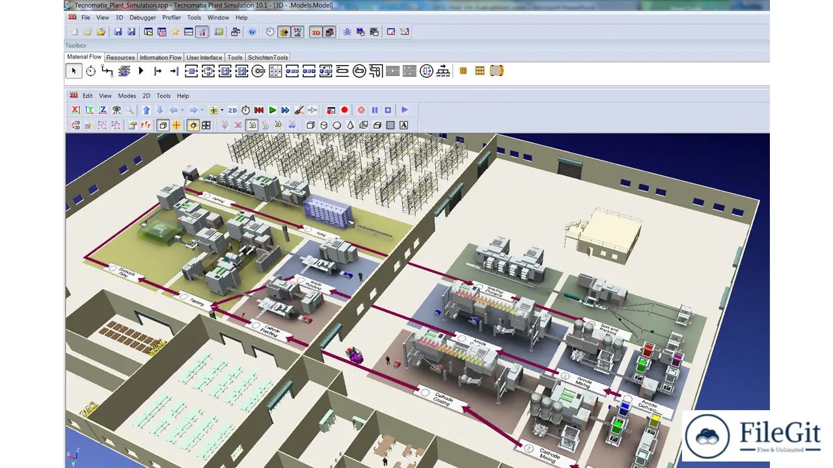Pause the recording with blue pause button
Image resolution: width=833 pixels, height=468 pixels.
click(375, 110)
